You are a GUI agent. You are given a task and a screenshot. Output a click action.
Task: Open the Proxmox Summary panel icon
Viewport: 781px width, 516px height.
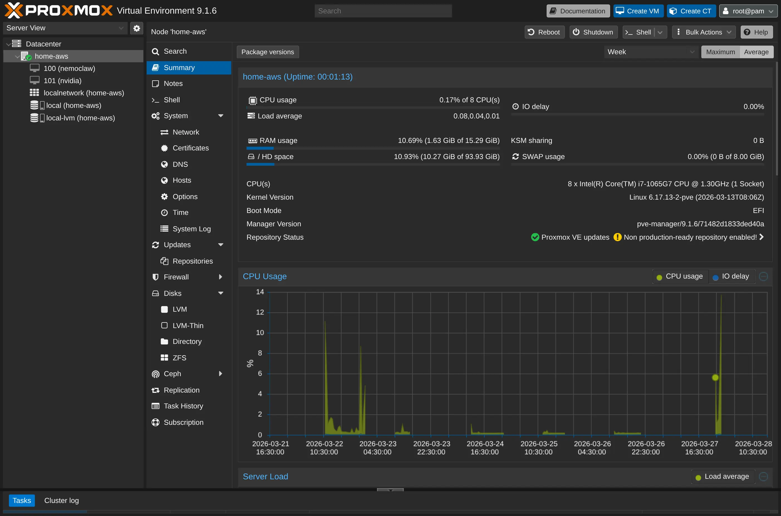coord(156,68)
